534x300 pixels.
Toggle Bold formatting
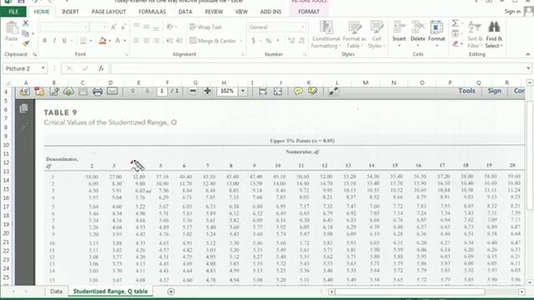click(x=44, y=41)
